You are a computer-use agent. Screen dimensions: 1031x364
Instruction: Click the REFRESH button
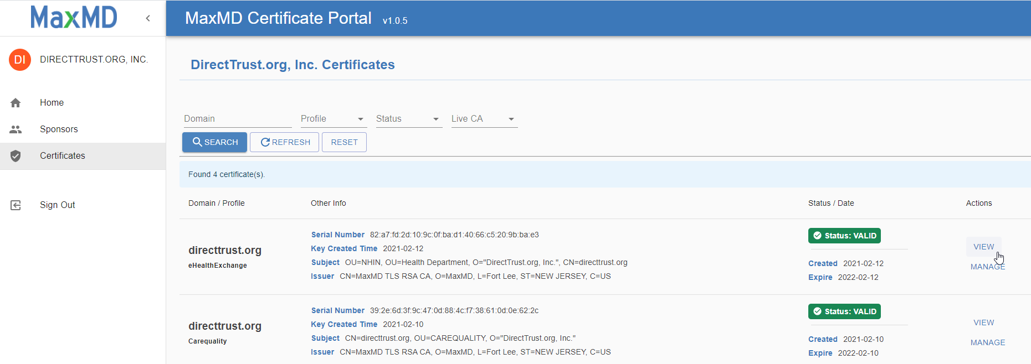coord(285,142)
